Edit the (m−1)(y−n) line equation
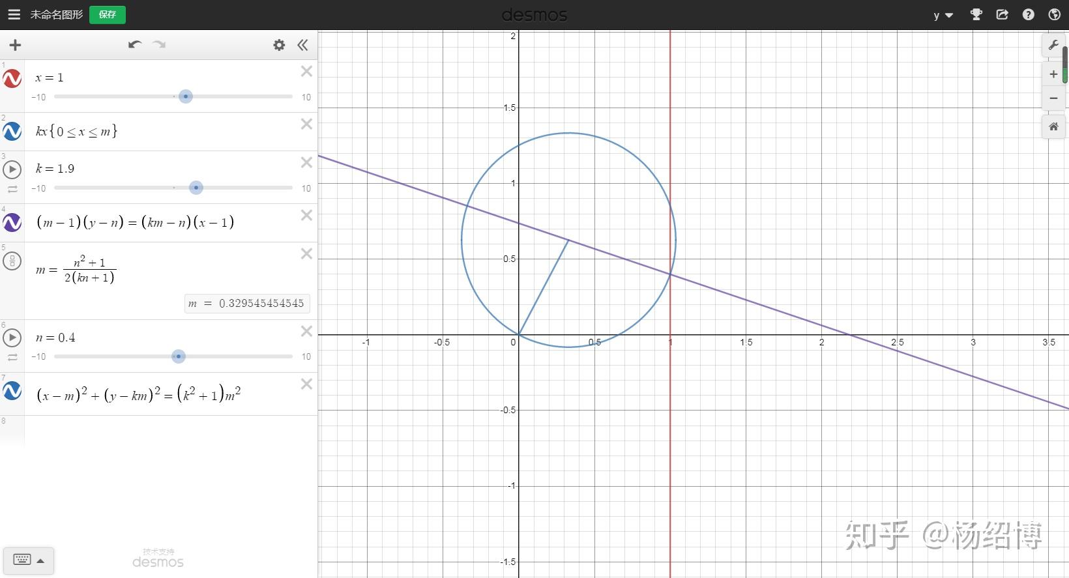This screenshot has height=578, width=1069. [135, 222]
